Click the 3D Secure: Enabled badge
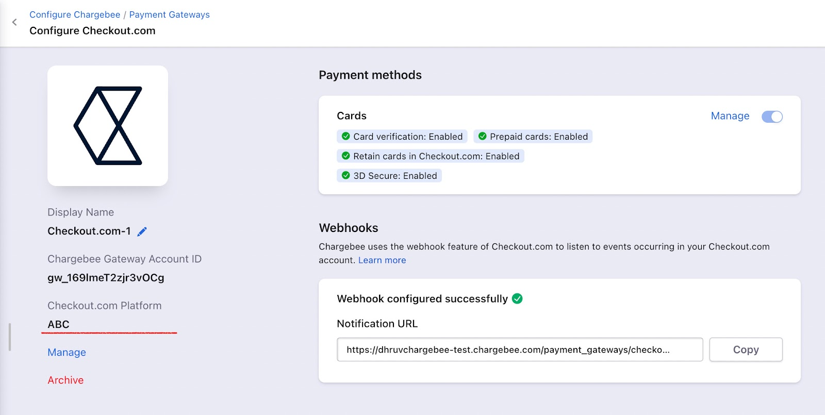The image size is (825, 415). coord(394,176)
